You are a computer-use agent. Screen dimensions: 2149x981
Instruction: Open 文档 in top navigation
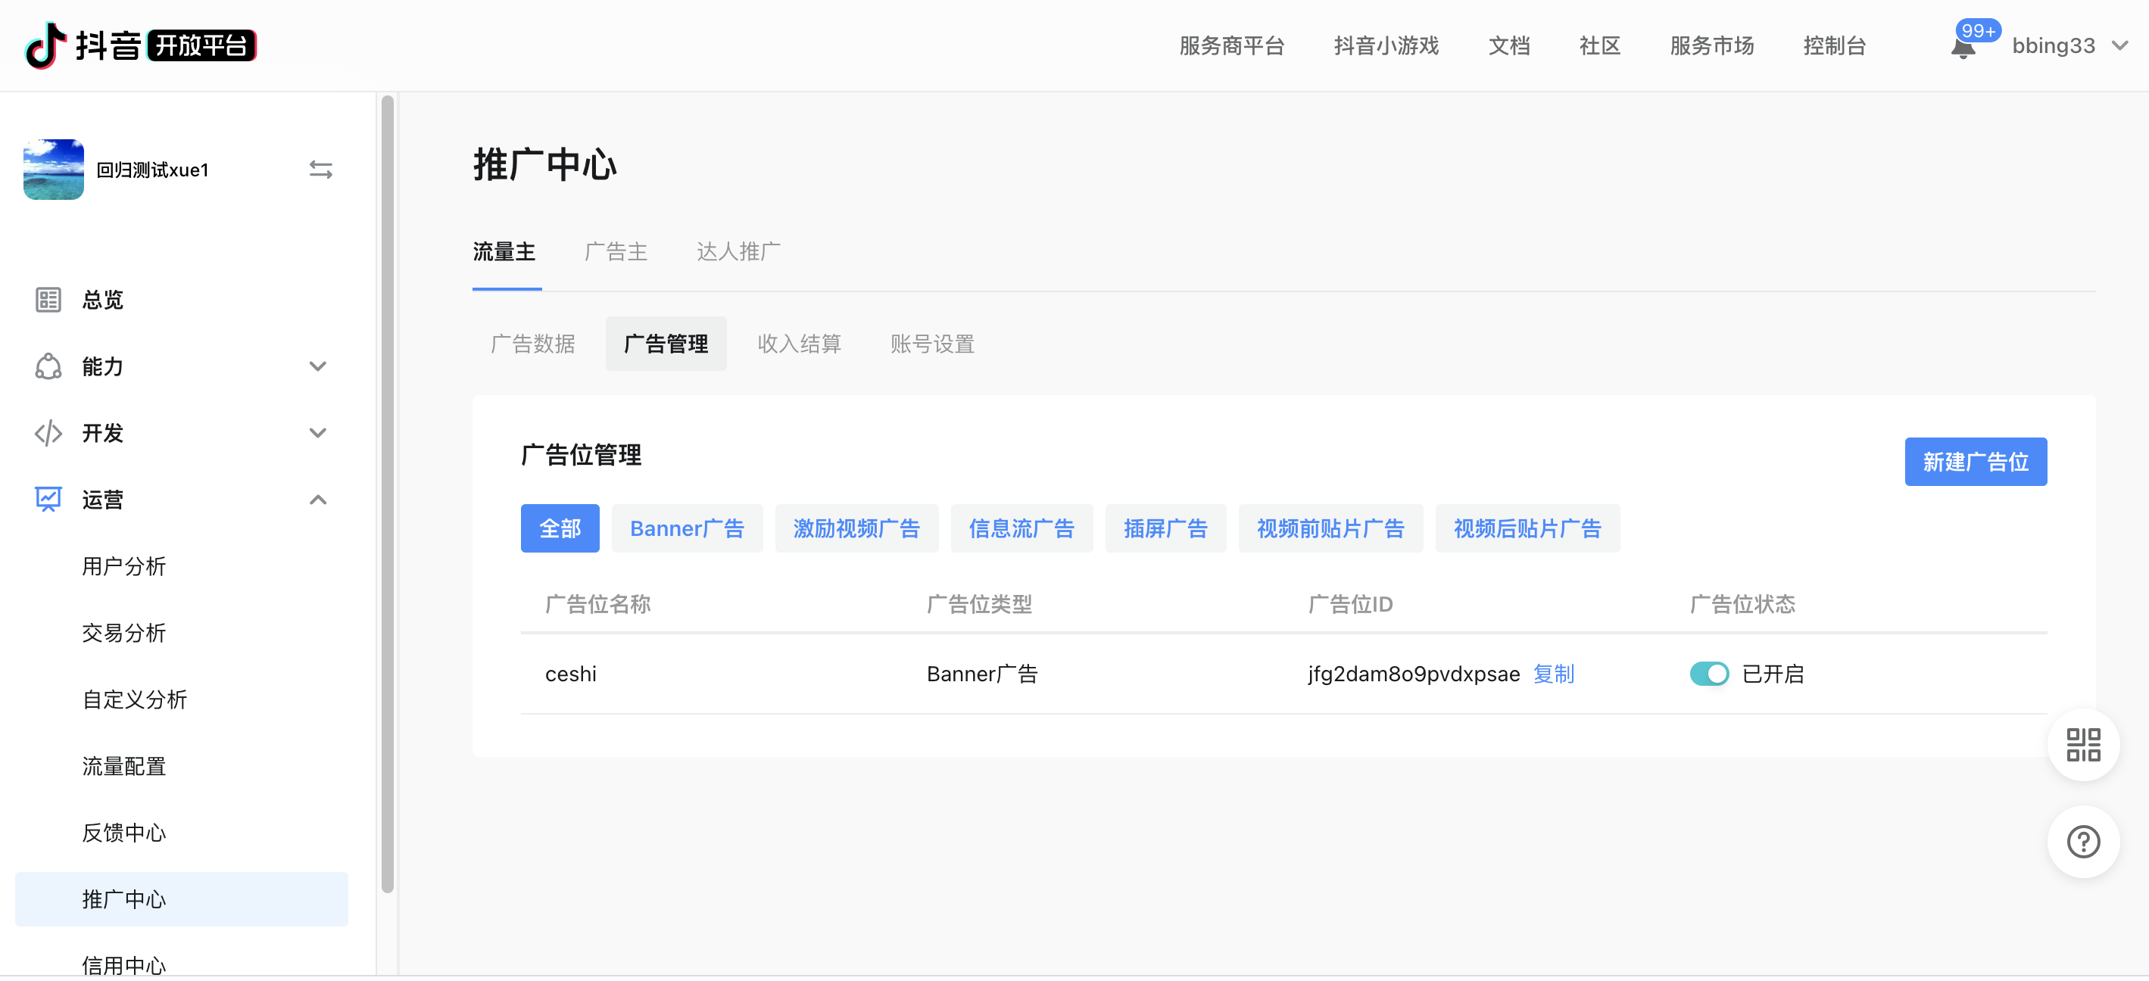[1509, 46]
